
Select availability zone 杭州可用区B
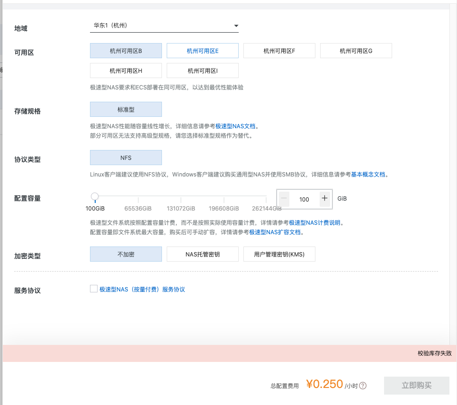pos(125,51)
